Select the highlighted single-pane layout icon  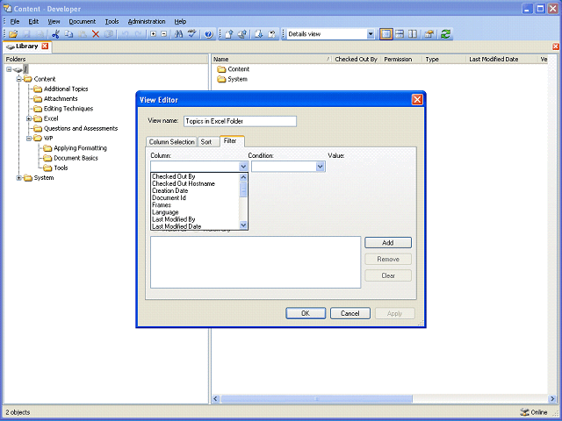coord(386,34)
